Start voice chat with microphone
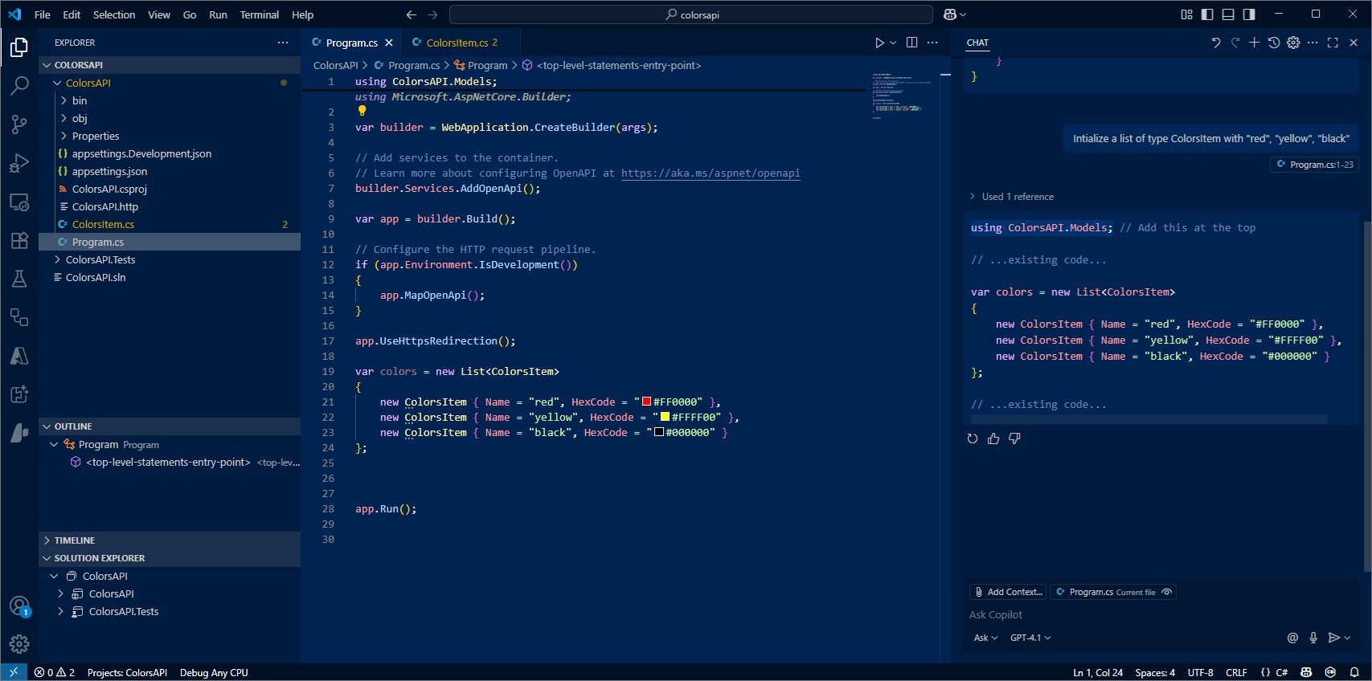 tap(1313, 638)
